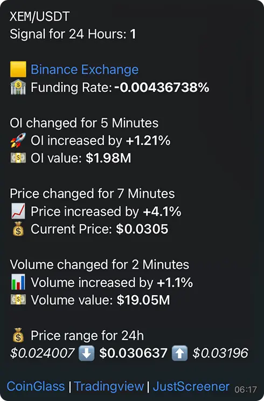Click the rising chart icon beside Price increased
Screen dimensions: 264x401
click(x=18, y=211)
